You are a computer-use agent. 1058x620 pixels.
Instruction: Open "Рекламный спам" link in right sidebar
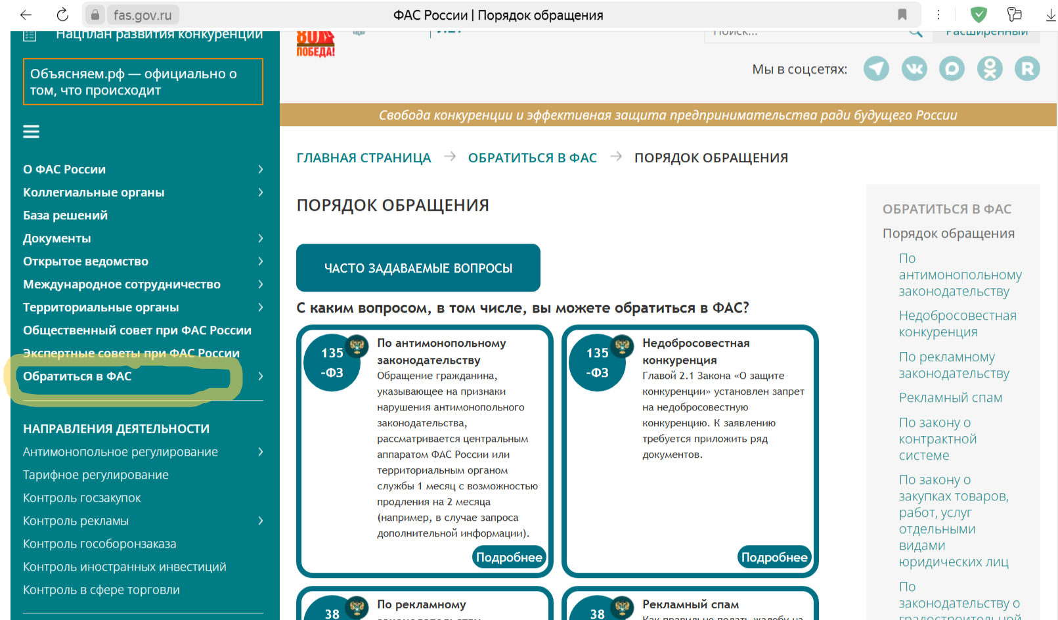pos(950,397)
